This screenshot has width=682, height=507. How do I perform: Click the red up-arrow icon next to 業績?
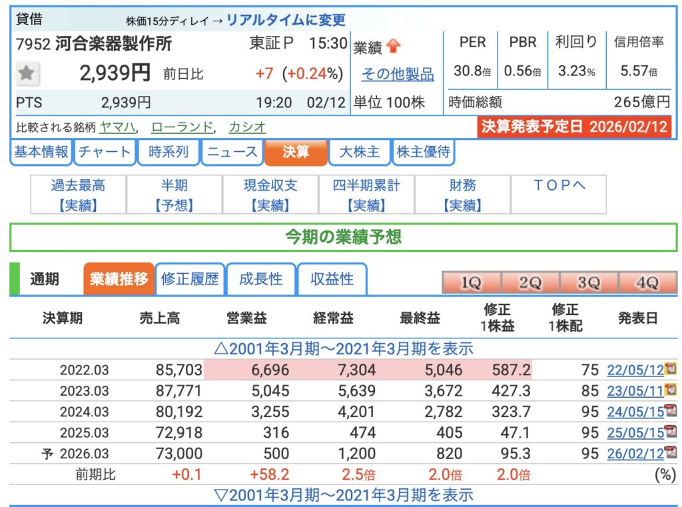click(394, 47)
